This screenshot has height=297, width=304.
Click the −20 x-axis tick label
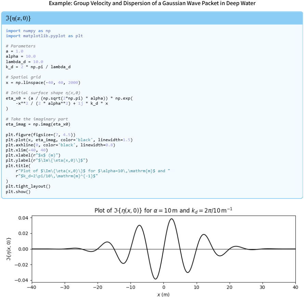tap(98, 287)
